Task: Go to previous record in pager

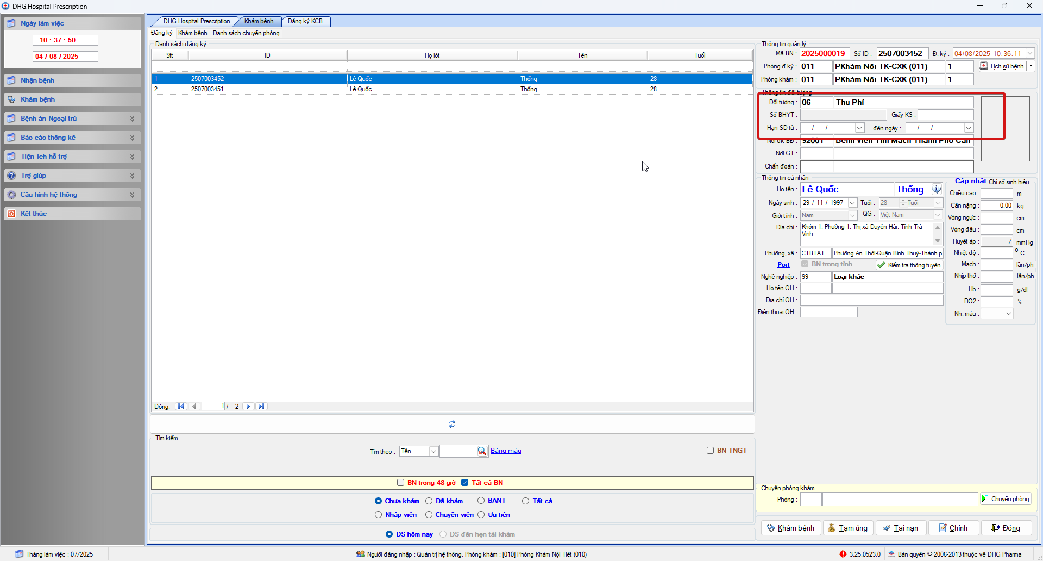Action: pyautogui.click(x=194, y=407)
